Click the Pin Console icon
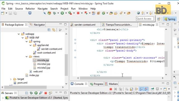The height and width of the screenshot is (101, 179). click(x=152, y=89)
